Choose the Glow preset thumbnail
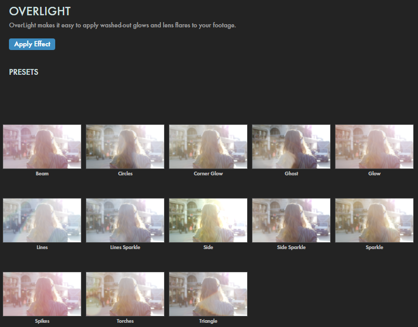 [x=374, y=146]
